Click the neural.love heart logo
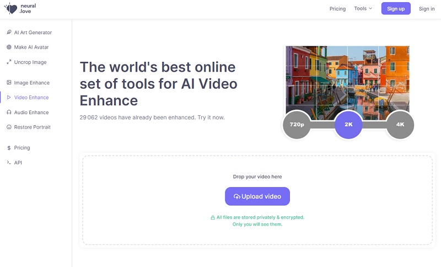The image size is (441, 267). (x=10, y=8)
